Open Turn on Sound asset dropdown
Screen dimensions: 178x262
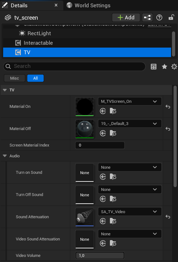[130, 167]
